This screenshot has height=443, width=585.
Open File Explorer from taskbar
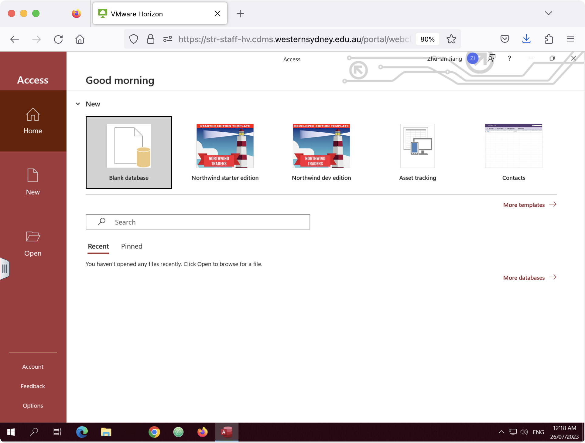coord(106,432)
